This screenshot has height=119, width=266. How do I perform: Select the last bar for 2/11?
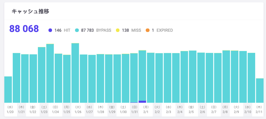260,91
